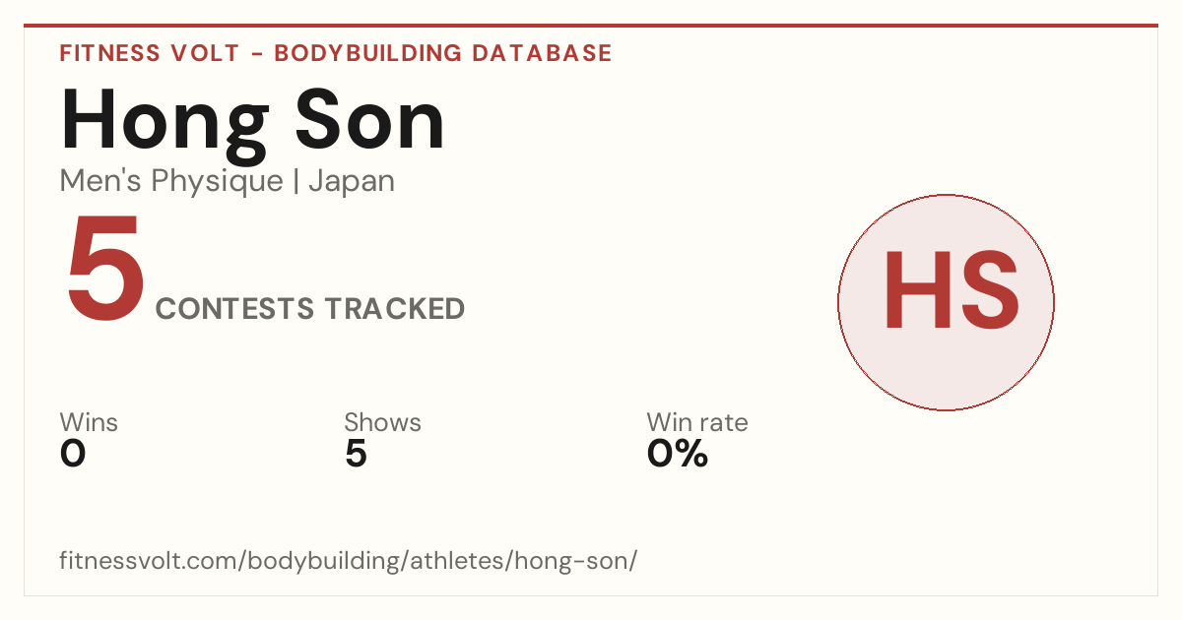Click the vertical separator before Japan
The height and width of the screenshot is (620, 1182).
click(x=295, y=182)
